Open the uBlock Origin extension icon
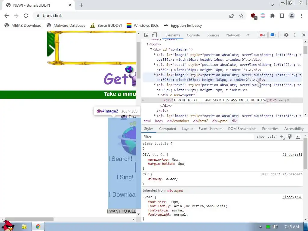The width and height of the screenshot is (308, 231). click(x=254, y=16)
